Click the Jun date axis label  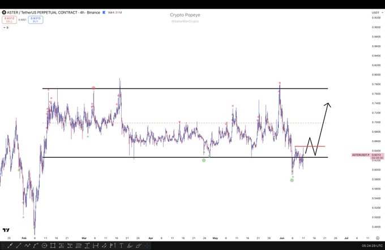click(x=281, y=238)
